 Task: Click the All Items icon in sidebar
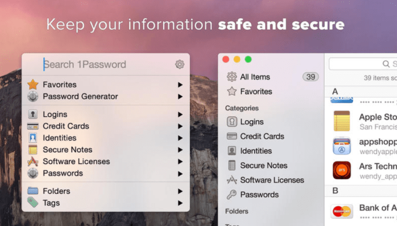point(231,77)
